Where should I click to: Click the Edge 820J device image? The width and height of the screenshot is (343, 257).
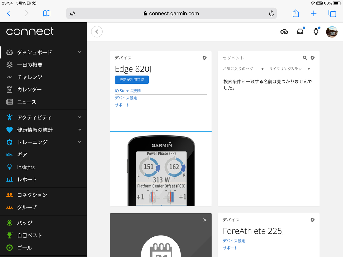pyautogui.click(x=161, y=171)
